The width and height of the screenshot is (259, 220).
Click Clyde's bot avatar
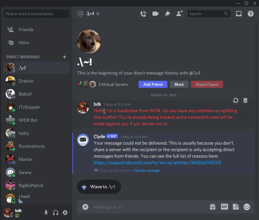pos(83,140)
